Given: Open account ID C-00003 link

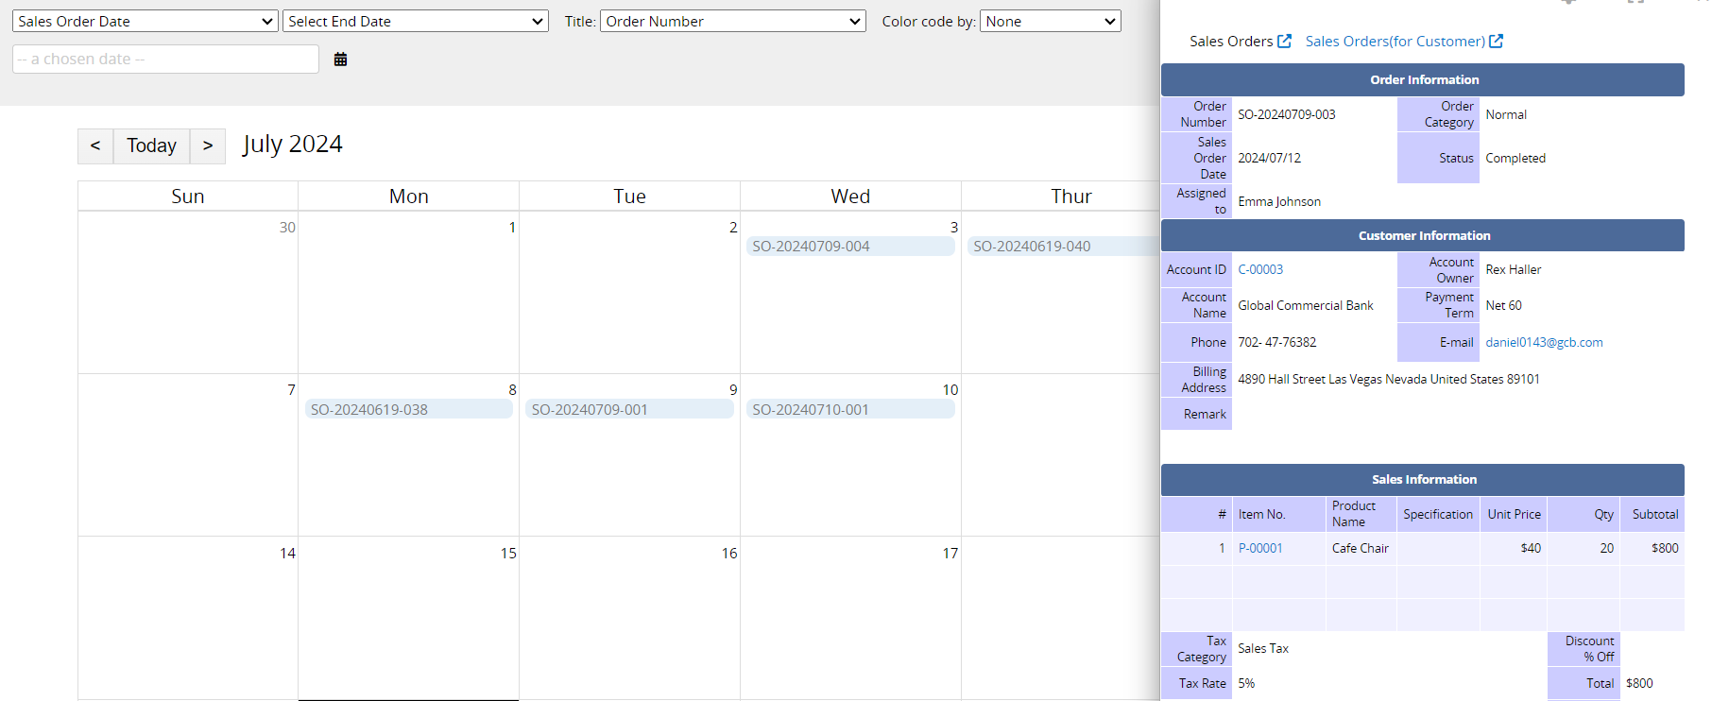Looking at the screenshot, I should 1260,269.
